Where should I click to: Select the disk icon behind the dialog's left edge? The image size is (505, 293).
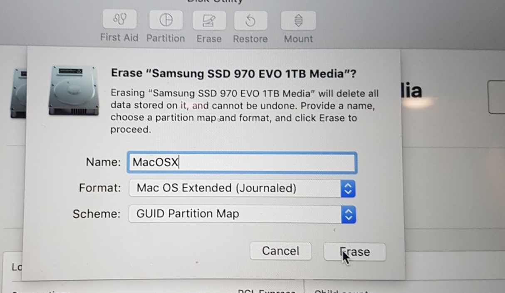click(18, 93)
